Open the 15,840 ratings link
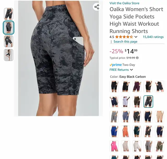This screenshot has height=159, width=167. [153, 37]
